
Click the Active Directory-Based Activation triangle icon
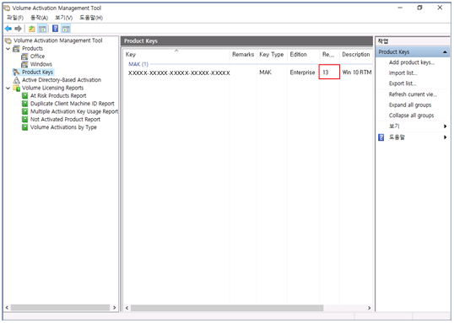click(17, 80)
